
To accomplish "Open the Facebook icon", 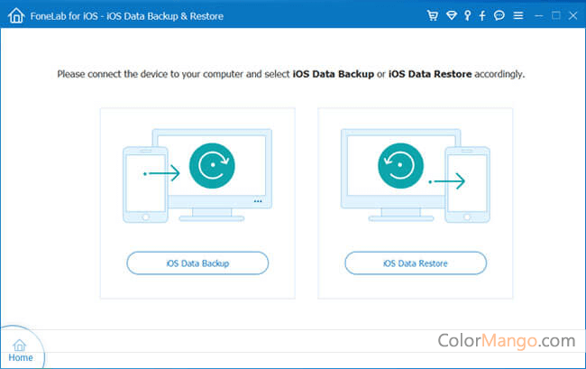I will (482, 15).
